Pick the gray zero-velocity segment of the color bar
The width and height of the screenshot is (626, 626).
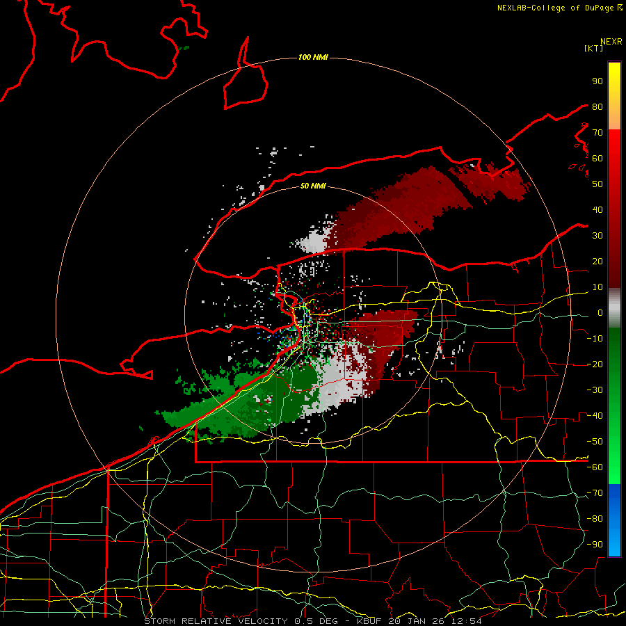[x=614, y=308]
